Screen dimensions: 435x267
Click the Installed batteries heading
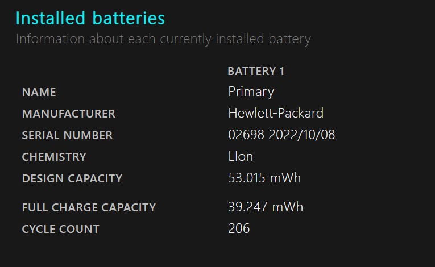(x=90, y=18)
